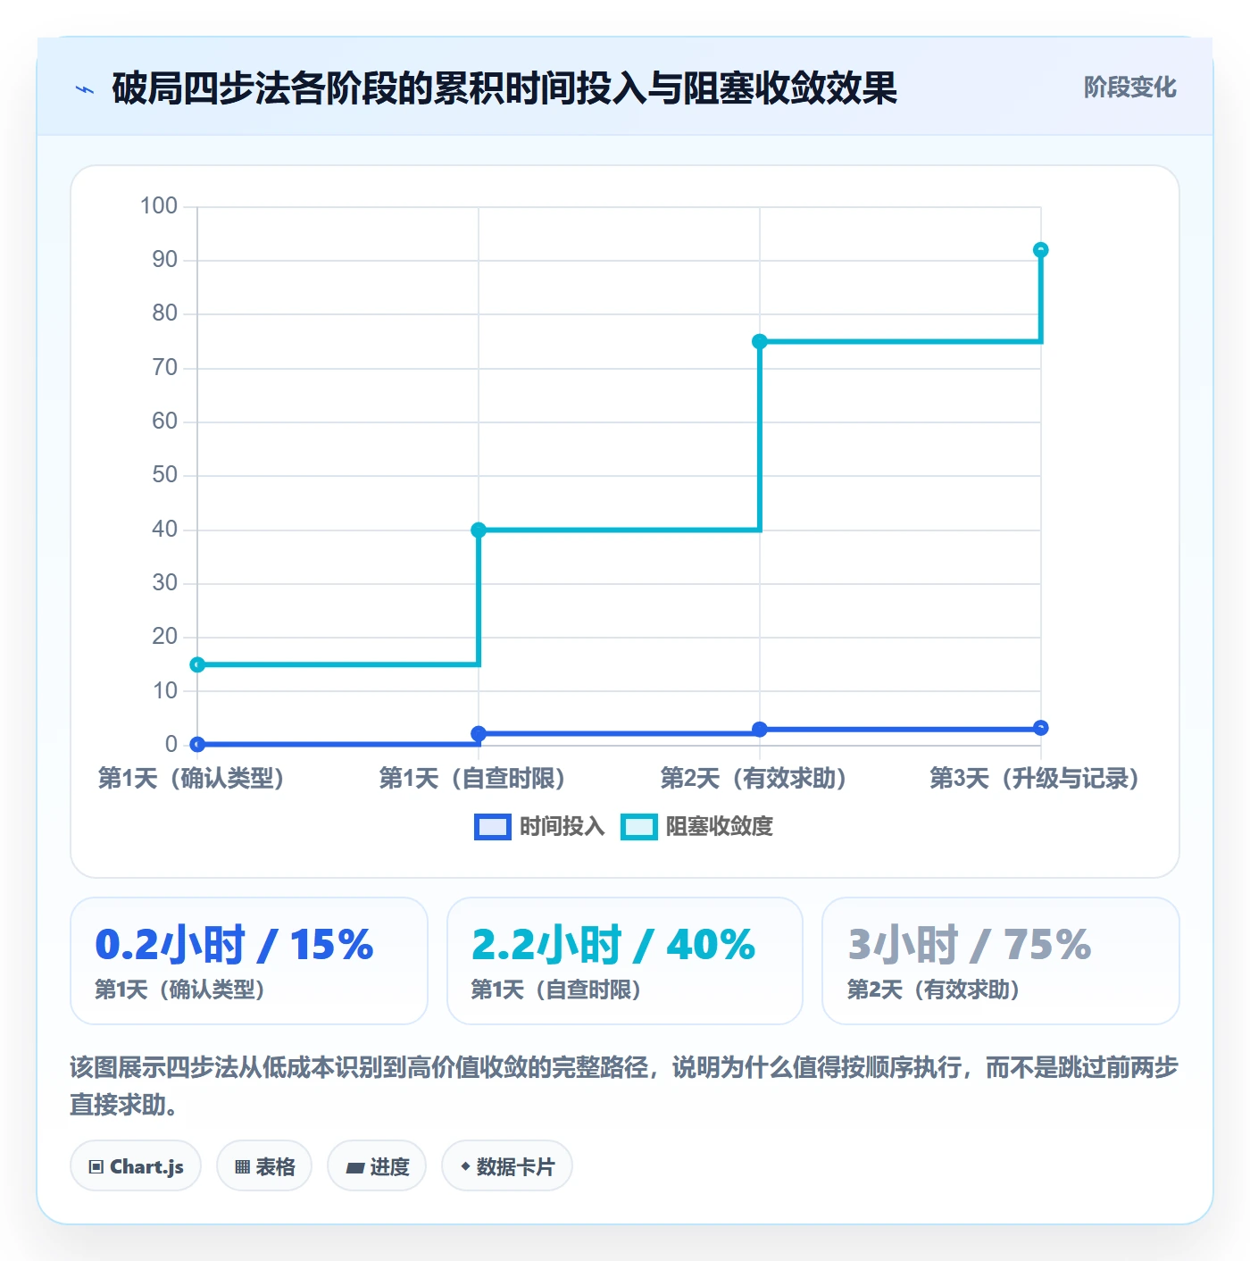Click the chart title 破局四步法各阶段的累积时间投入与阻塞收敛效果

[x=504, y=88]
